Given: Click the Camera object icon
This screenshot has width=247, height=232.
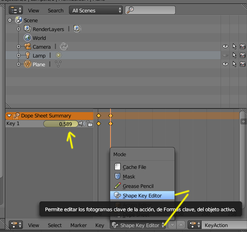Looking at the screenshot, I should coord(27,47).
